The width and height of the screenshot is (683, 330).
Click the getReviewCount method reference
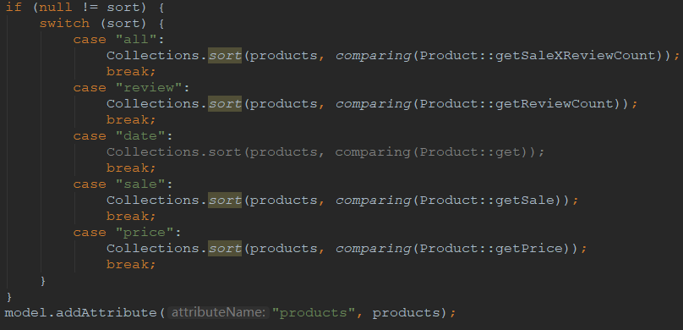pos(555,104)
